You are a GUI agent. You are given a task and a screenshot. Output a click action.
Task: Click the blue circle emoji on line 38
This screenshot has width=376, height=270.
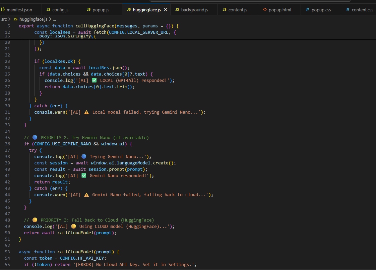(x=84, y=157)
